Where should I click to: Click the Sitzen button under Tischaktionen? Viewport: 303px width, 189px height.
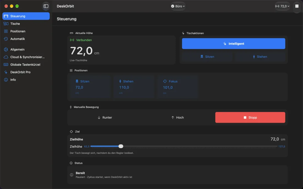(207, 57)
